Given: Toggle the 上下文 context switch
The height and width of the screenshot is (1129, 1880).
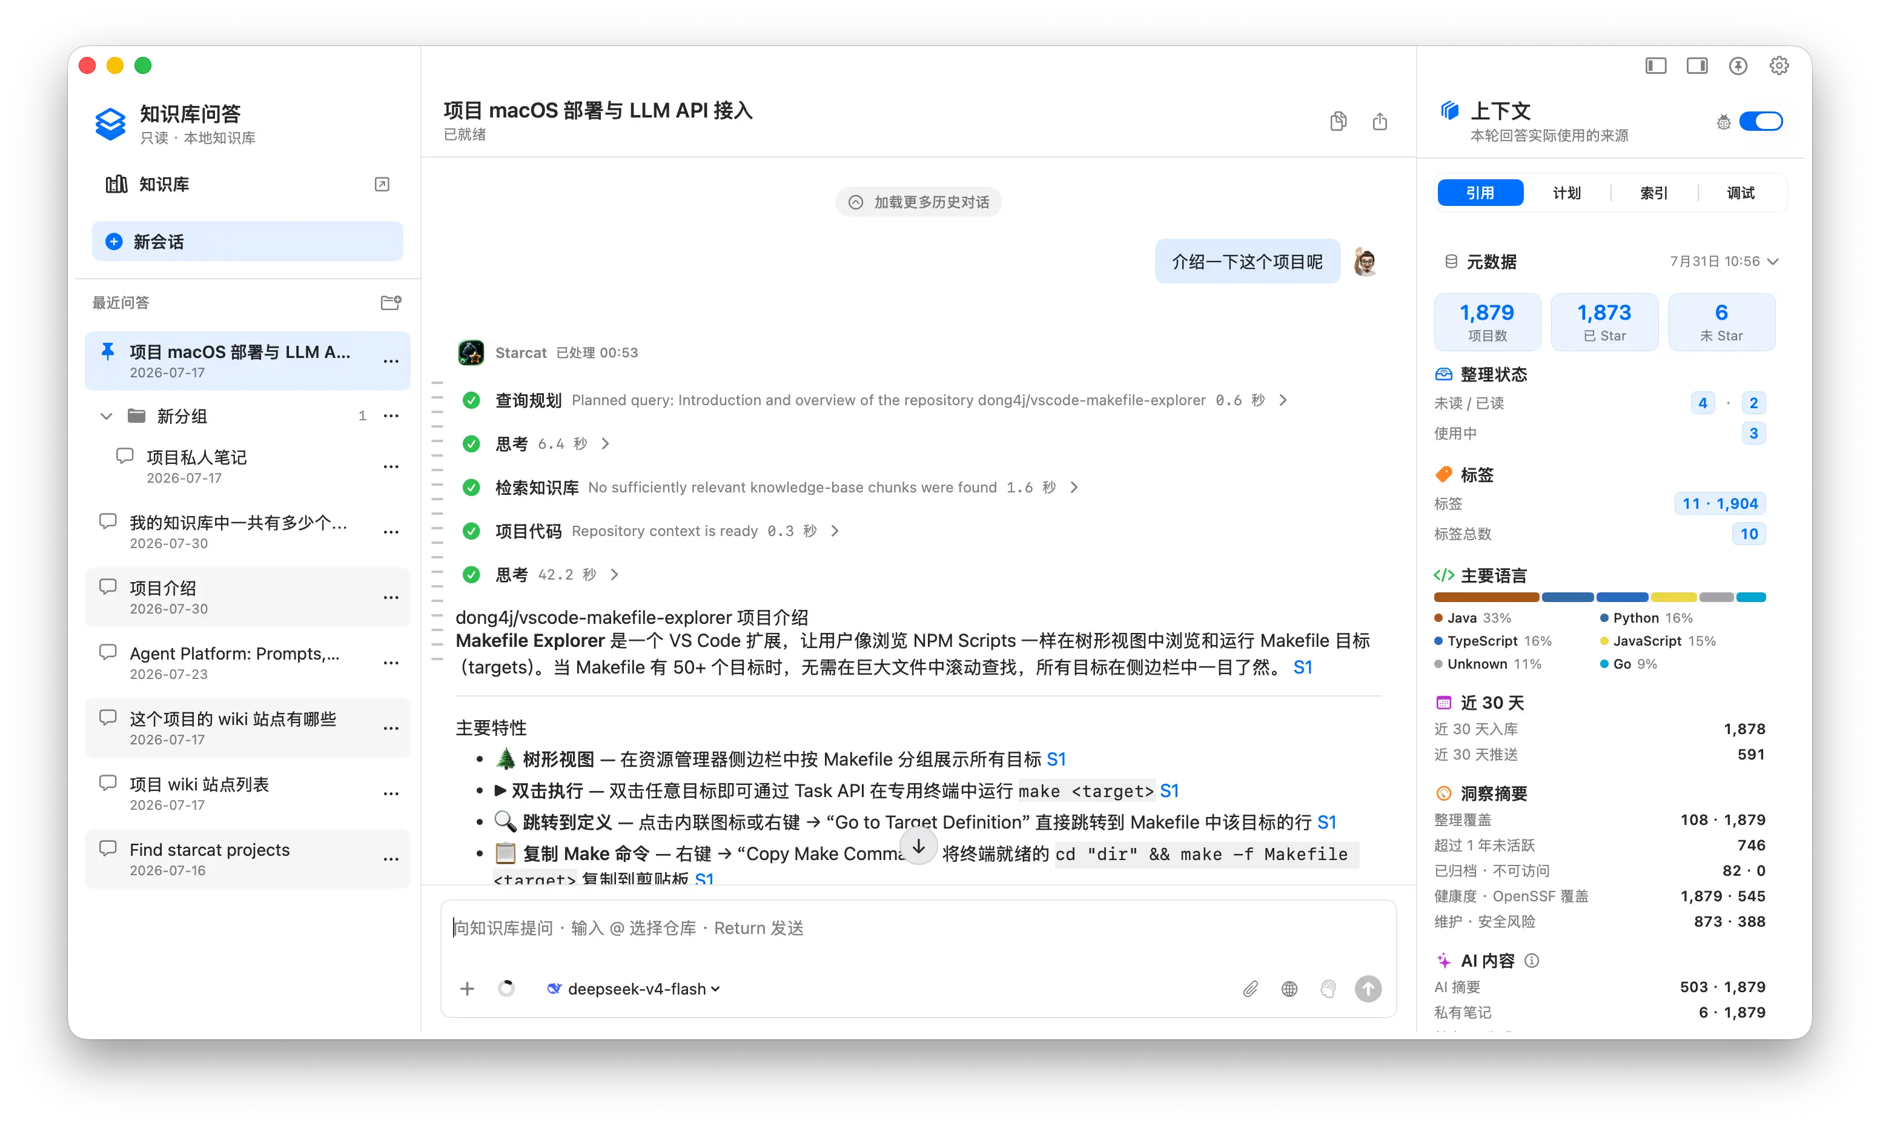Looking at the screenshot, I should 1761,122.
